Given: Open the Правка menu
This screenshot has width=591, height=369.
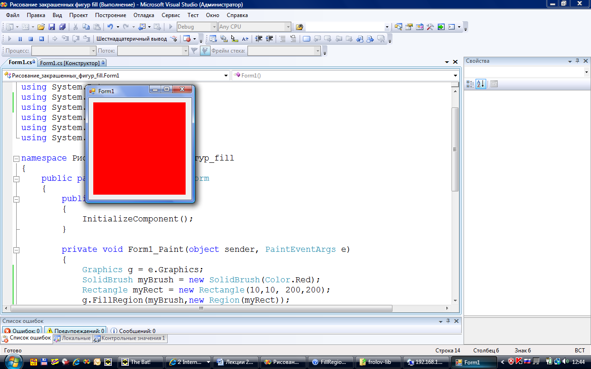Looking at the screenshot, I should tap(36, 15).
